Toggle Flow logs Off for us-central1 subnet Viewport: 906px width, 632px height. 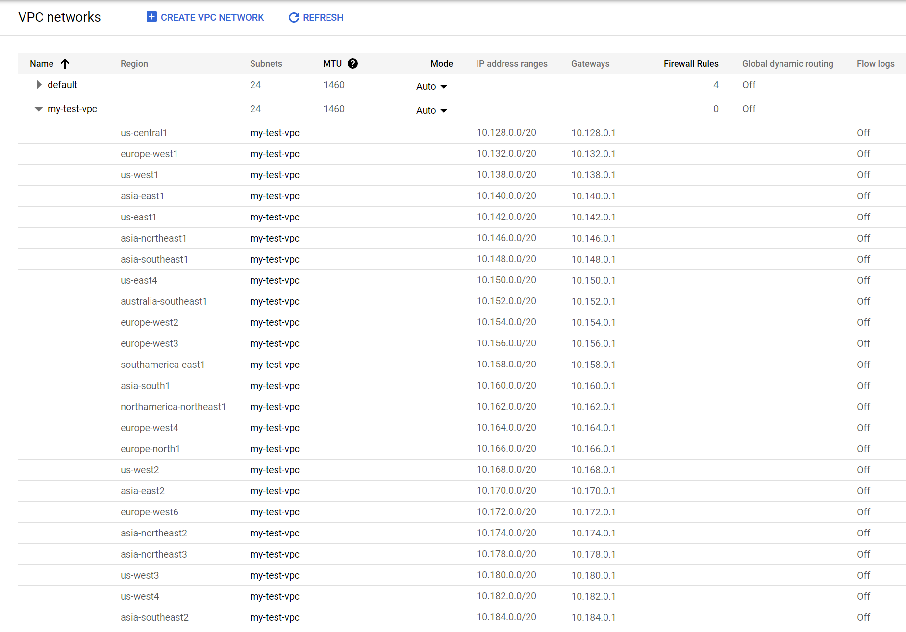(x=863, y=132)
